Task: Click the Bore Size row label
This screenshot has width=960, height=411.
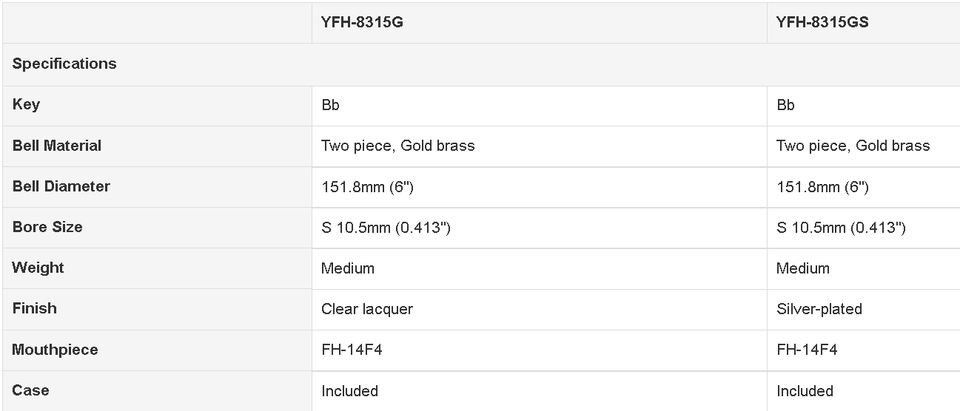Action: (47, 227)
